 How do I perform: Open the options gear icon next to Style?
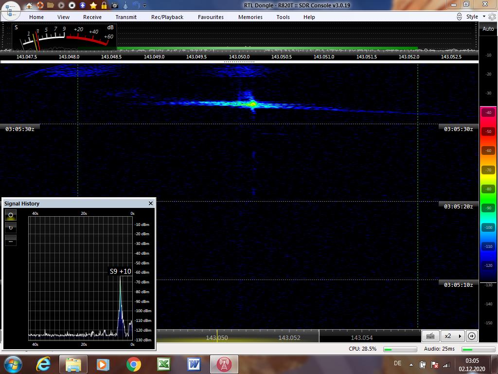click(x=492, y=17)
